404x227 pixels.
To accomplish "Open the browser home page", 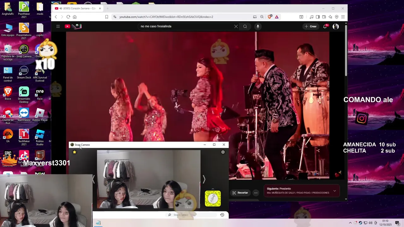I will 74,17.
